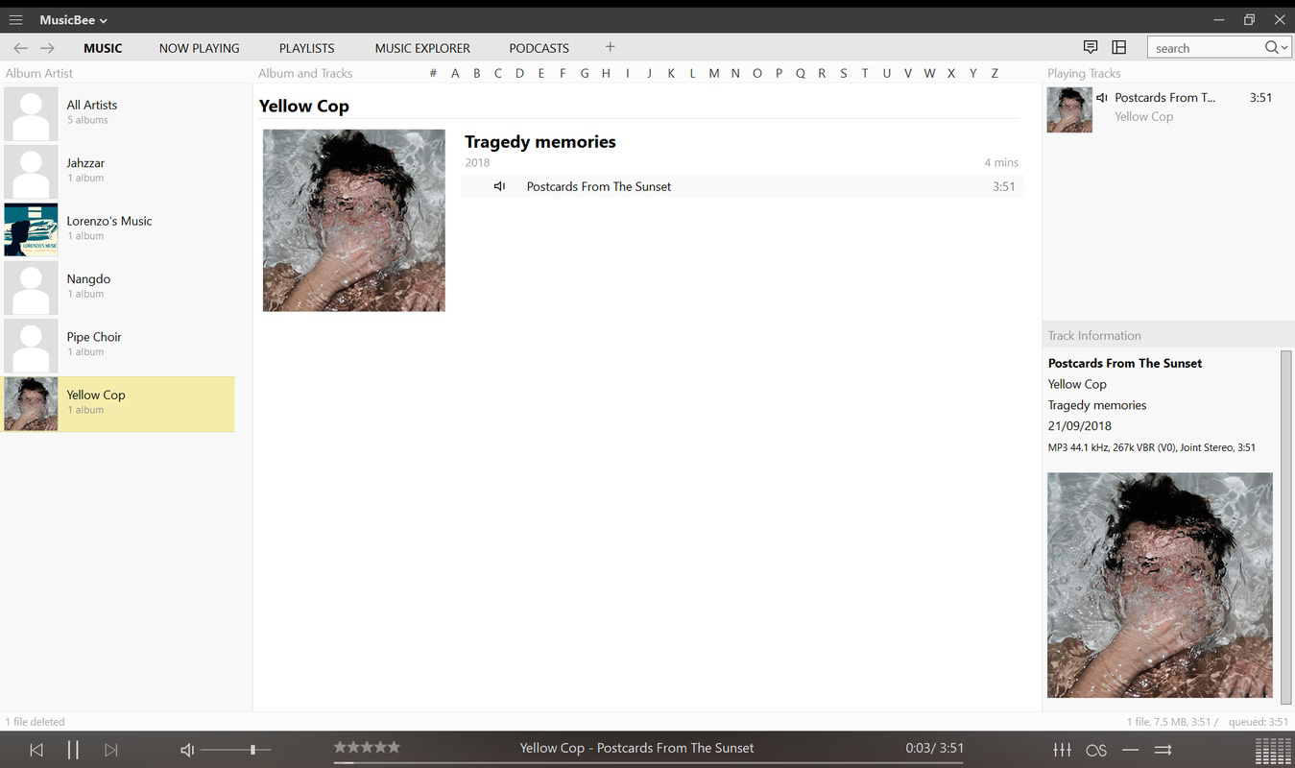Select the Postcards From The Sunset track row
The image size is (1295, 768).
742,186
